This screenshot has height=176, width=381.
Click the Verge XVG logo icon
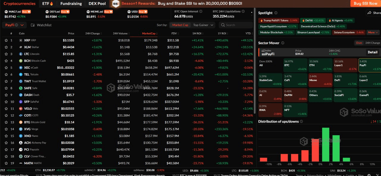tap(21, 129)
